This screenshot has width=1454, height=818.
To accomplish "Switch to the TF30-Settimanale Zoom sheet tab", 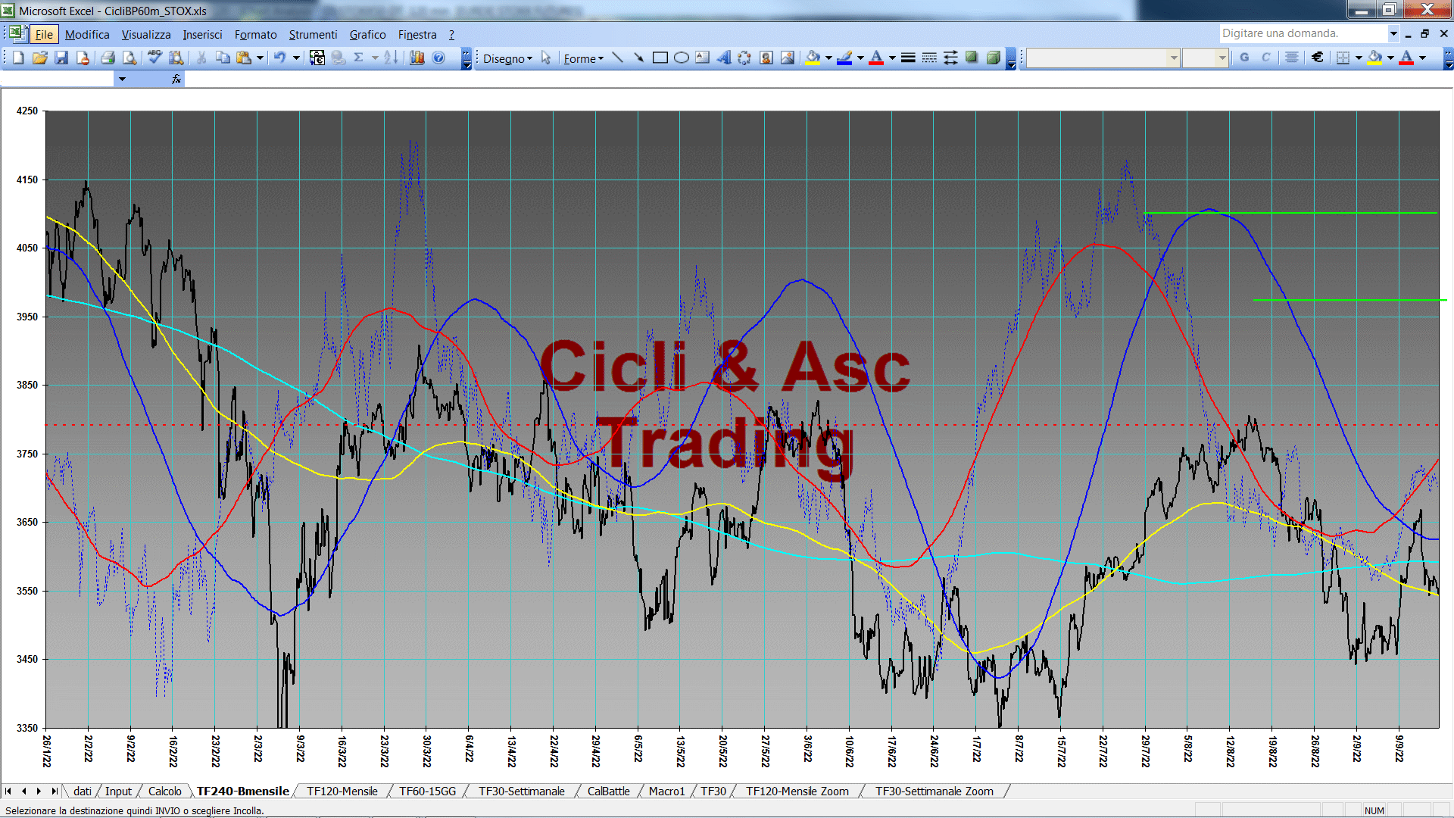I will point(934,791).
